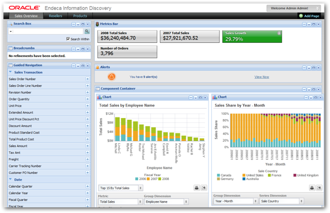Switch to the Sales Overview tab
This screenshot has height=213, width=330.
click(26, 16)
